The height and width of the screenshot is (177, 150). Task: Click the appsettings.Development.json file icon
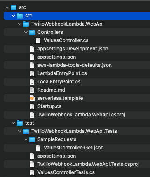[32, 49]
